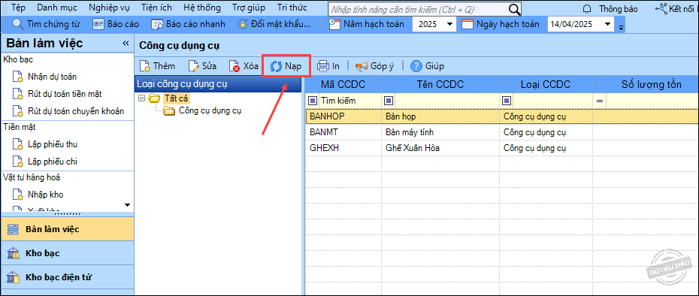The height and width of the screenshot is (296, 699).
Task: Open Mã CCDC filter operator icon
Action: (313, 101)
